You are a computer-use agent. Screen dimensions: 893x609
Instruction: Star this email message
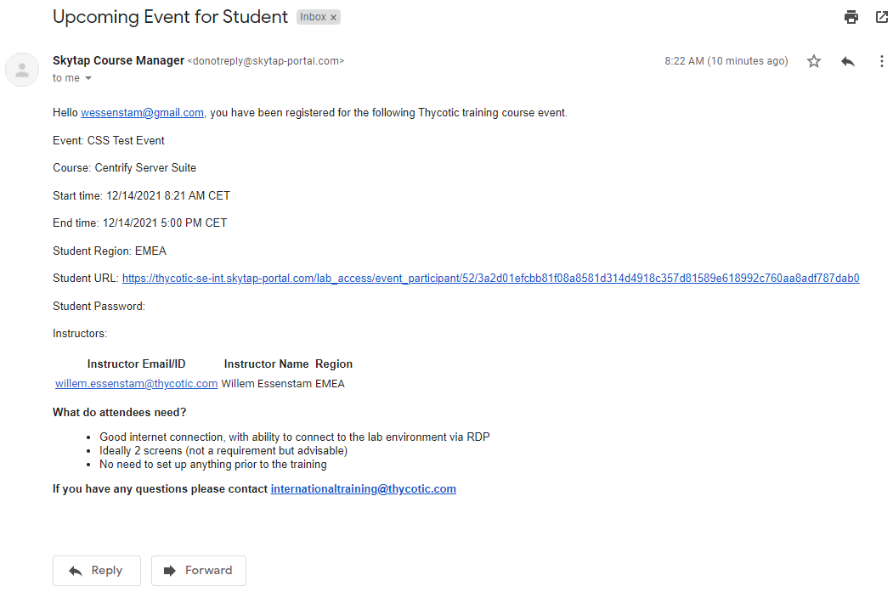click(814, 61)
